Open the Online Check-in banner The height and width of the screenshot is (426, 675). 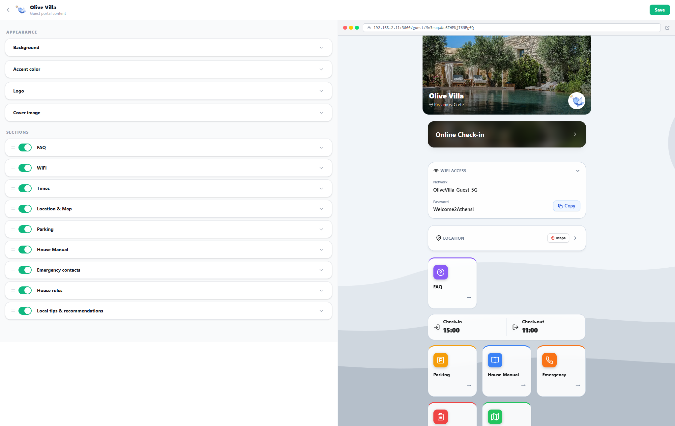pos(507,134)
